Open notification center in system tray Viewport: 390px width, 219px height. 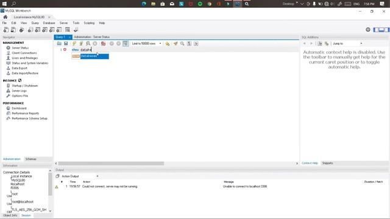pyautogui.click(x=382, y=4)
